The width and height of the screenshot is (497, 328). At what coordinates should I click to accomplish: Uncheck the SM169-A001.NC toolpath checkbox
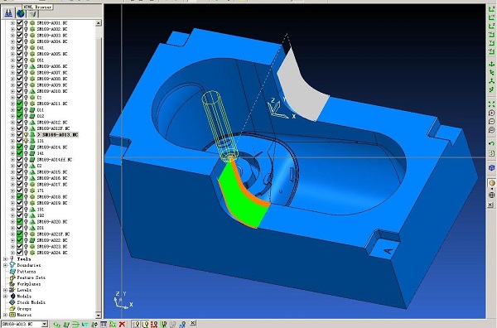point(20,23)
